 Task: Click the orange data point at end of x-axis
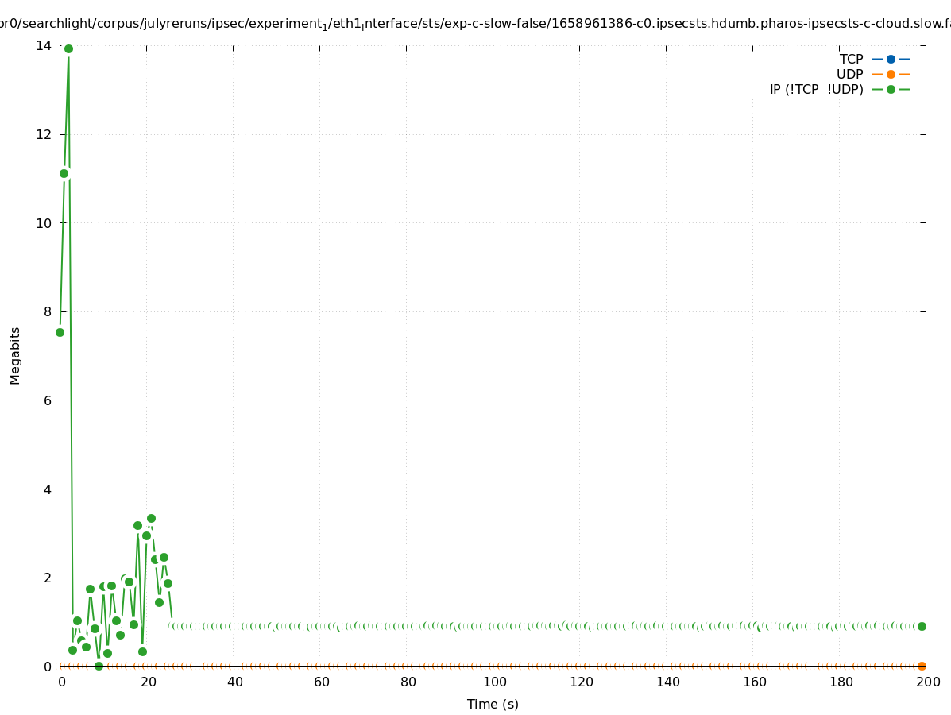point(922,666)
